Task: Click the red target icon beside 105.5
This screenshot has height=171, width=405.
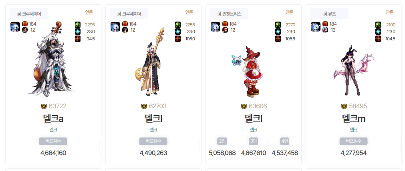Action: click(278, 39)
